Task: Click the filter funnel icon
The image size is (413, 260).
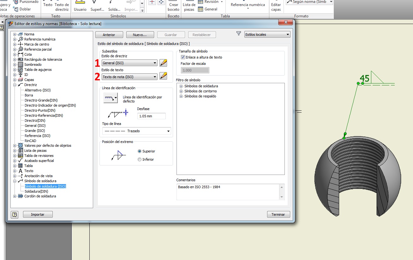Action: coord(239,34)
